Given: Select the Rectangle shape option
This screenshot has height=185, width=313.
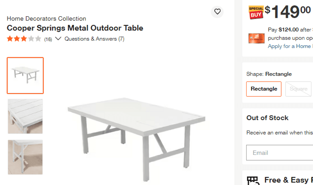Looking at the screenshot, I should point(264,89).
